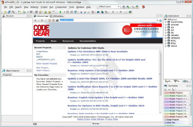Open the Refactor menu
The height and width of the screenshot is (127, 193).
click(34, 7)
